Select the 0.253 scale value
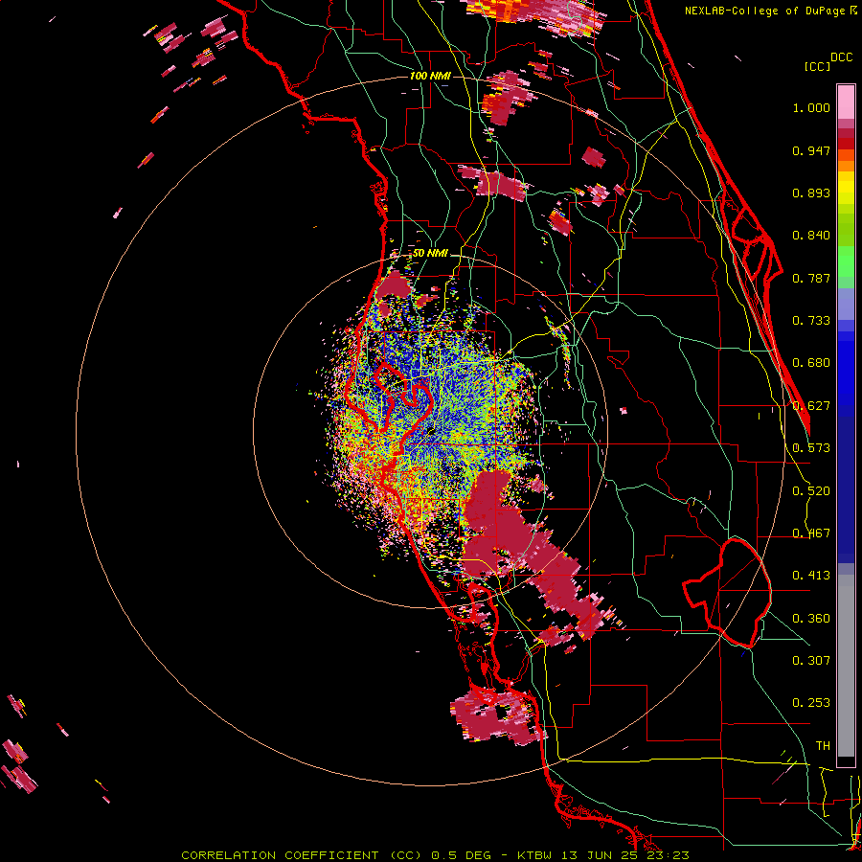The height and width of the screenshot is (862, 862). coord(811,703)
